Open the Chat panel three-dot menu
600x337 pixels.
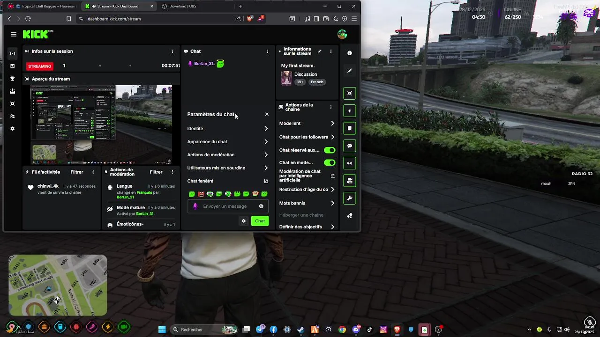pos(268,51)
